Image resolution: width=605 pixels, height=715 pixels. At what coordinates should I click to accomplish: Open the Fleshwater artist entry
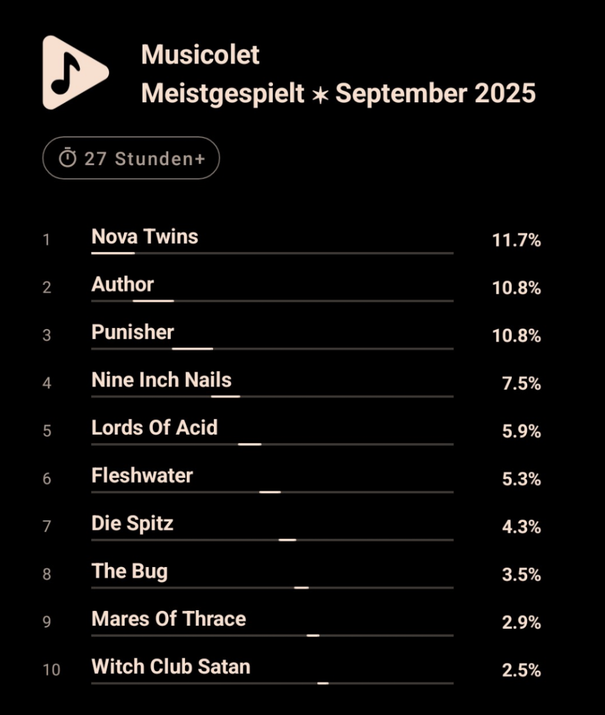142,476
